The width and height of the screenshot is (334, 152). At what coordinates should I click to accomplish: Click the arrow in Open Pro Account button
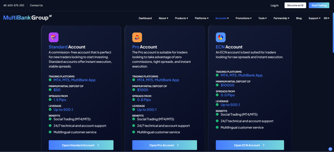[178, 145]
